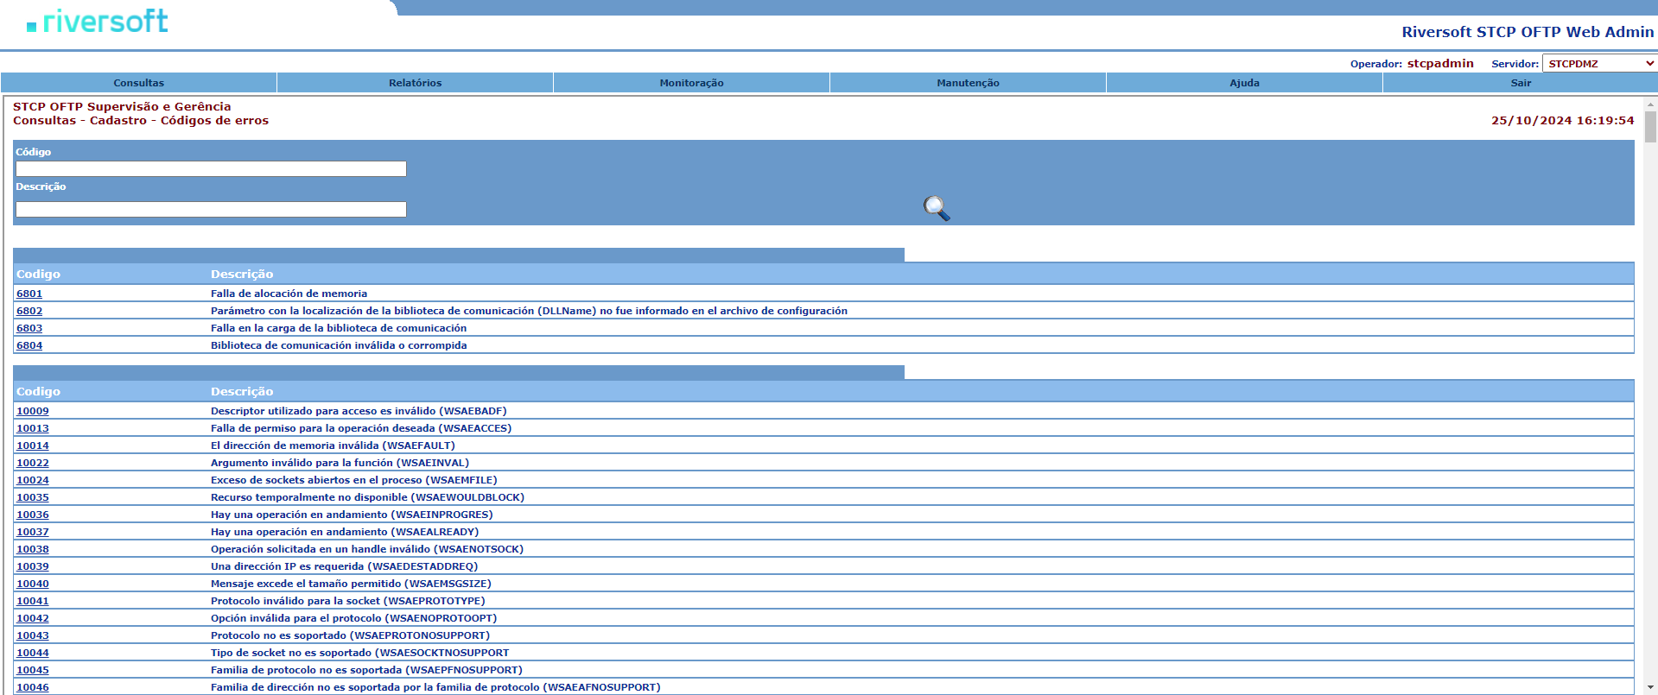Click the WSAEINPROGRES description text
The width and height of the screenshot is (1658, 695).
(x=352, y=515)
